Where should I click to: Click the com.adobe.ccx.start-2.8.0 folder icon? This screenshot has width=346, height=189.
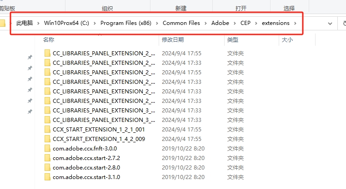point(48,167)
